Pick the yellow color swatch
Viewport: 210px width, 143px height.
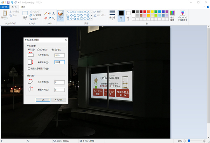(x=152, y=12)
